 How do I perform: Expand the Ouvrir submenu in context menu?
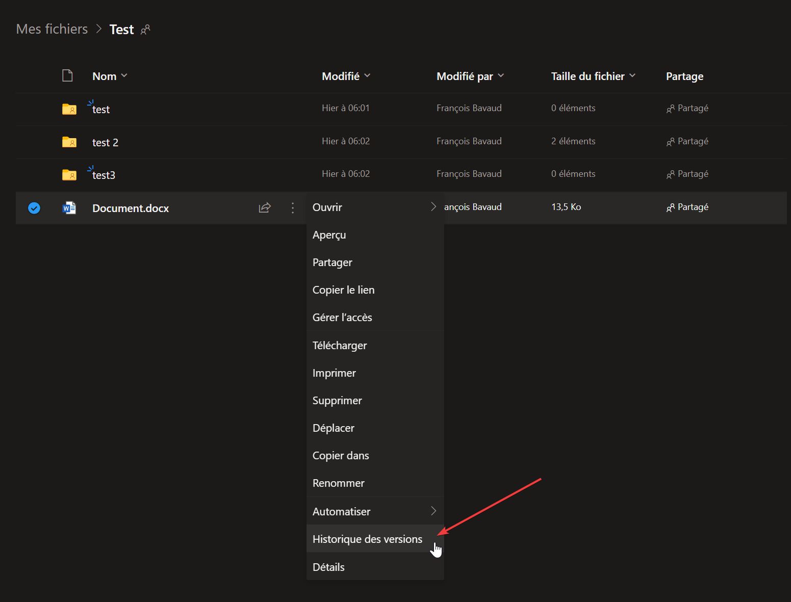coord(375,207)
